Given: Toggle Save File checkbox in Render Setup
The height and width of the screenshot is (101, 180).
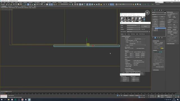Looking at the screenshot, I should [x=141, y=29].
